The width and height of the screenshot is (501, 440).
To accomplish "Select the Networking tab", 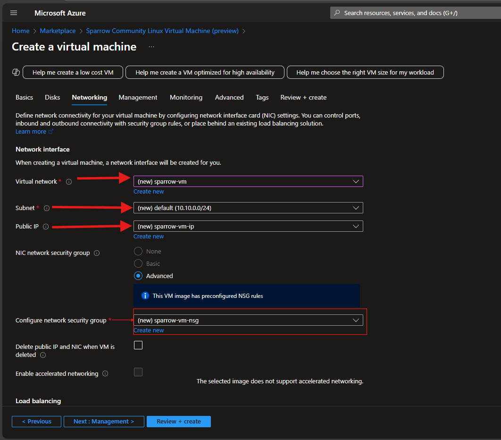I will (90, 97).
